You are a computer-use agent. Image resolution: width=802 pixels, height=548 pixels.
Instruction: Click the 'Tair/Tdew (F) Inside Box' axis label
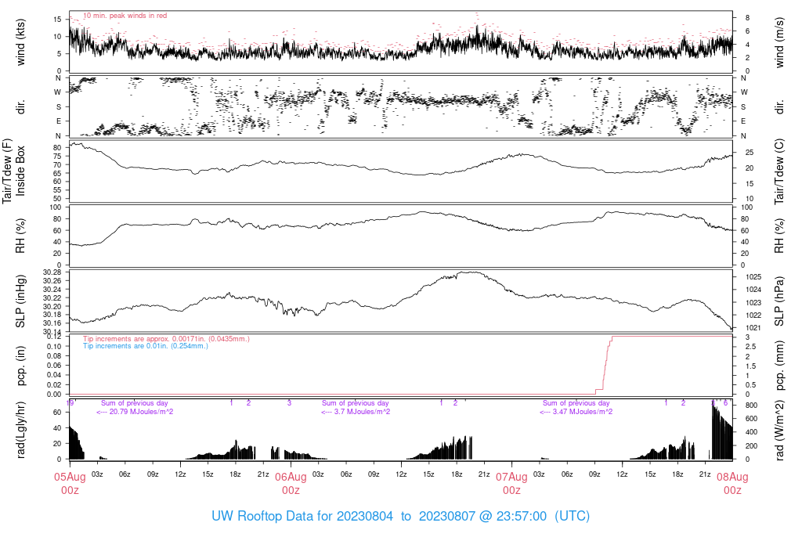[13, 171]
